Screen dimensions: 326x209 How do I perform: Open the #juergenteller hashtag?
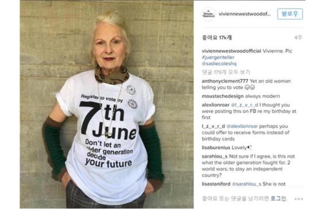point(218,57)
